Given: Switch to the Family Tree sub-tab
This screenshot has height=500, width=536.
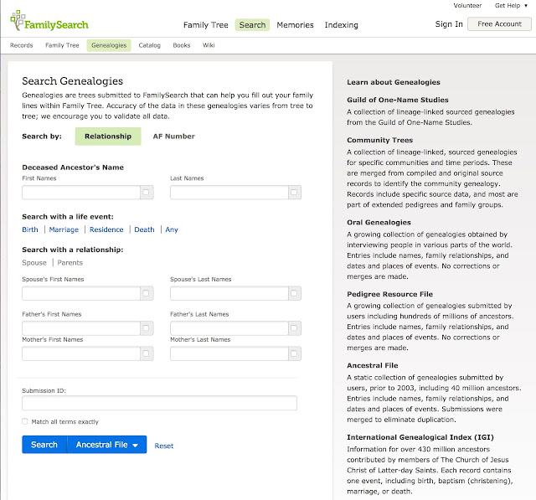Looking at the screenshot, I should tap(62, 45).
